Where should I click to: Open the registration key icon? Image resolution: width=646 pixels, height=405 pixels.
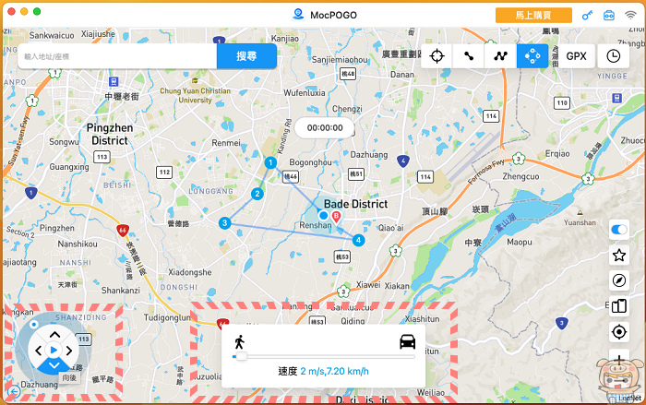[587, 16]
